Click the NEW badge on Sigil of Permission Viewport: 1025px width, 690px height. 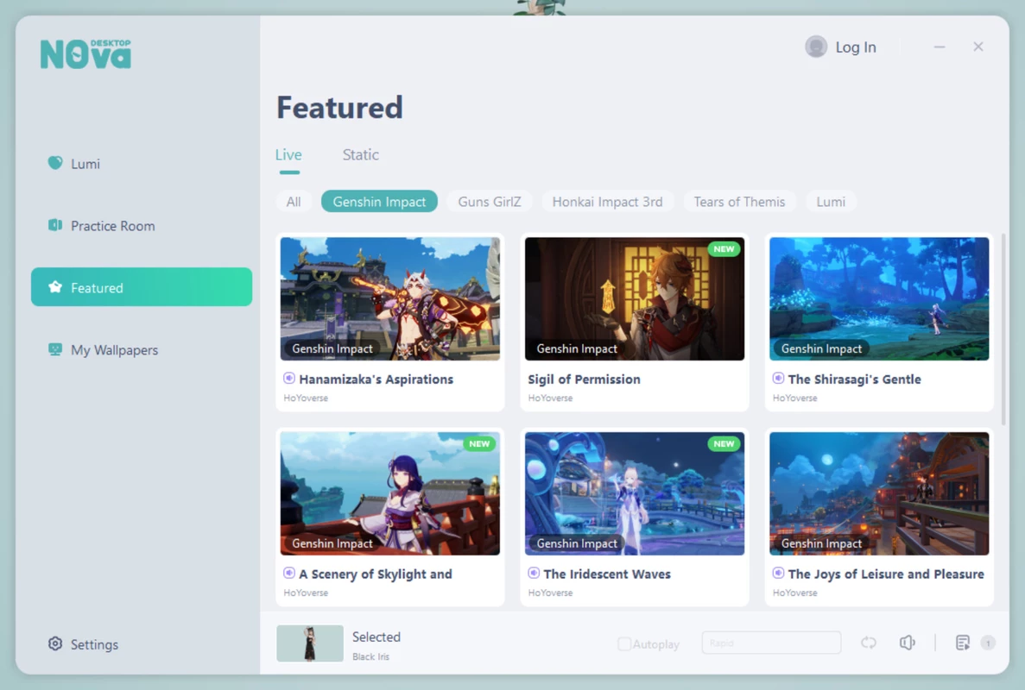(724, 248)
